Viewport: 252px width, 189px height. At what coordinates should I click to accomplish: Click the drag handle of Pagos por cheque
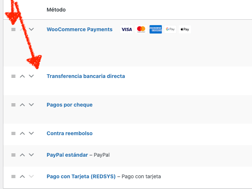(x=13, y=105)
